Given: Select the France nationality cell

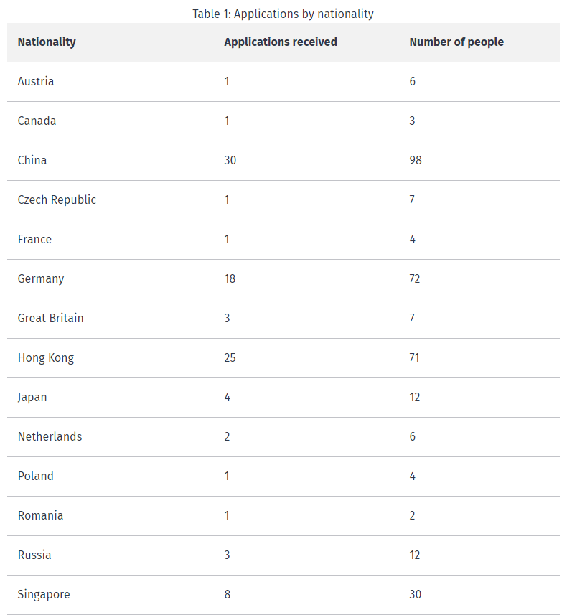Looking at the screenshot, I should tap(34, 240).
